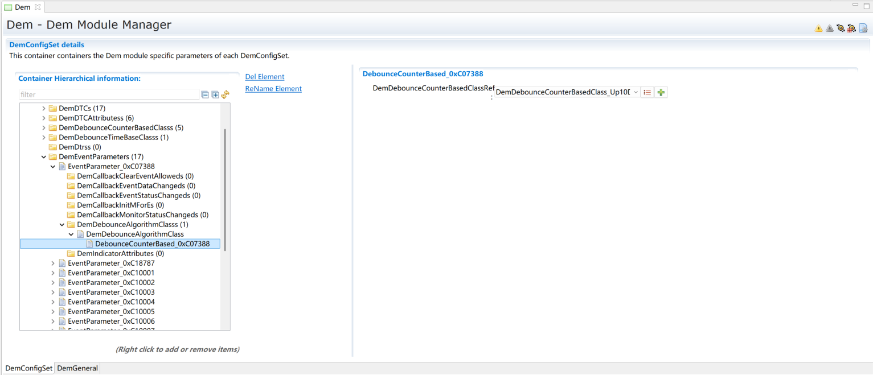The width and height of the screenshot is (873, 375).
Task: Click the ReName Element link
Action: (x=273, y=89)
